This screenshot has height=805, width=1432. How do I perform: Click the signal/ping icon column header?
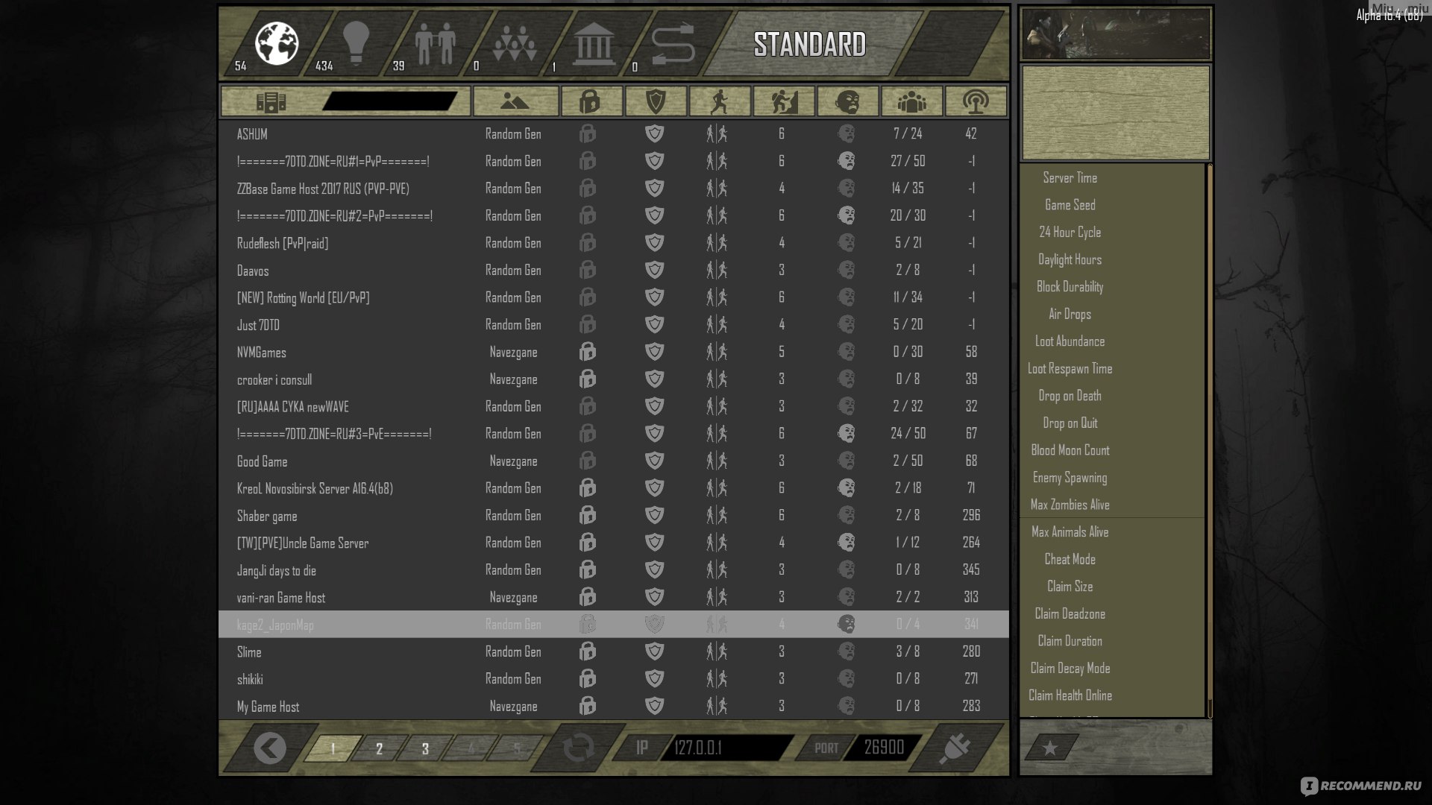pyautogui.click(x=976, y=101)
